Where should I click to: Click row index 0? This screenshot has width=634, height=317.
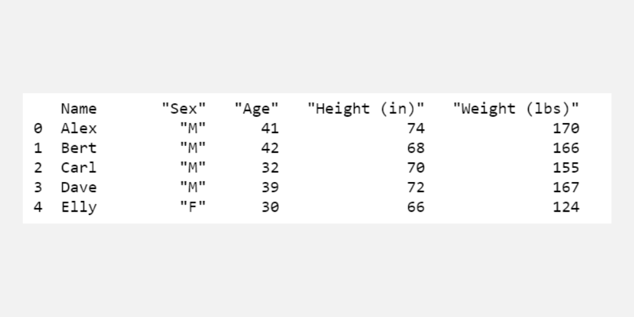click(38, 129)
